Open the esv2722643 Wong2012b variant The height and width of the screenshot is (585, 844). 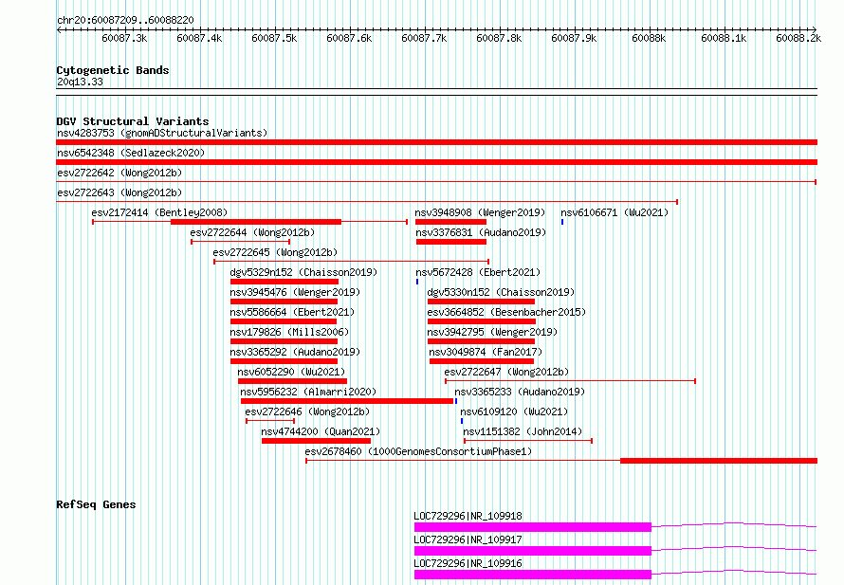coord(119,192)
